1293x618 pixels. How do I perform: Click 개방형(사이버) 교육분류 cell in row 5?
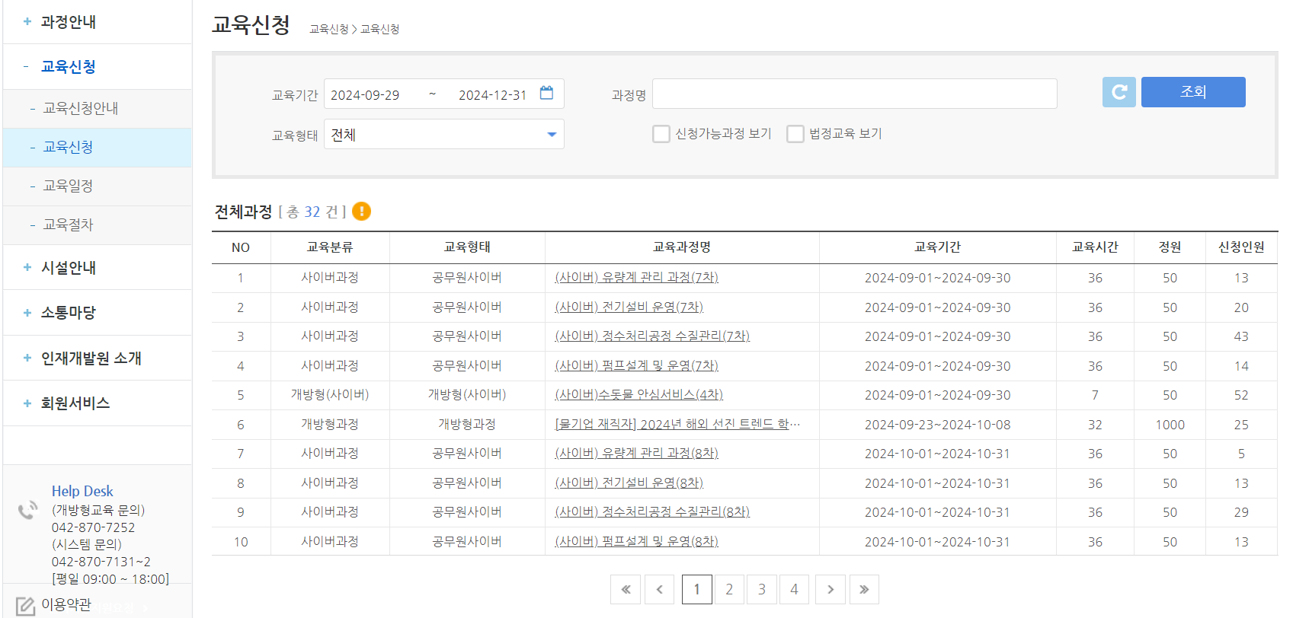click(x=330, y=395)
